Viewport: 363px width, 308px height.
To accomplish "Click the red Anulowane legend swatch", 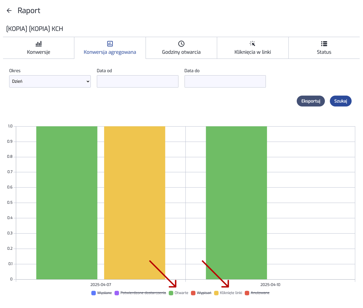I will point(247,293).
